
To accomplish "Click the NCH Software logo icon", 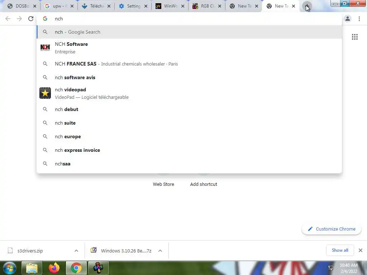I will coord(45,48).
